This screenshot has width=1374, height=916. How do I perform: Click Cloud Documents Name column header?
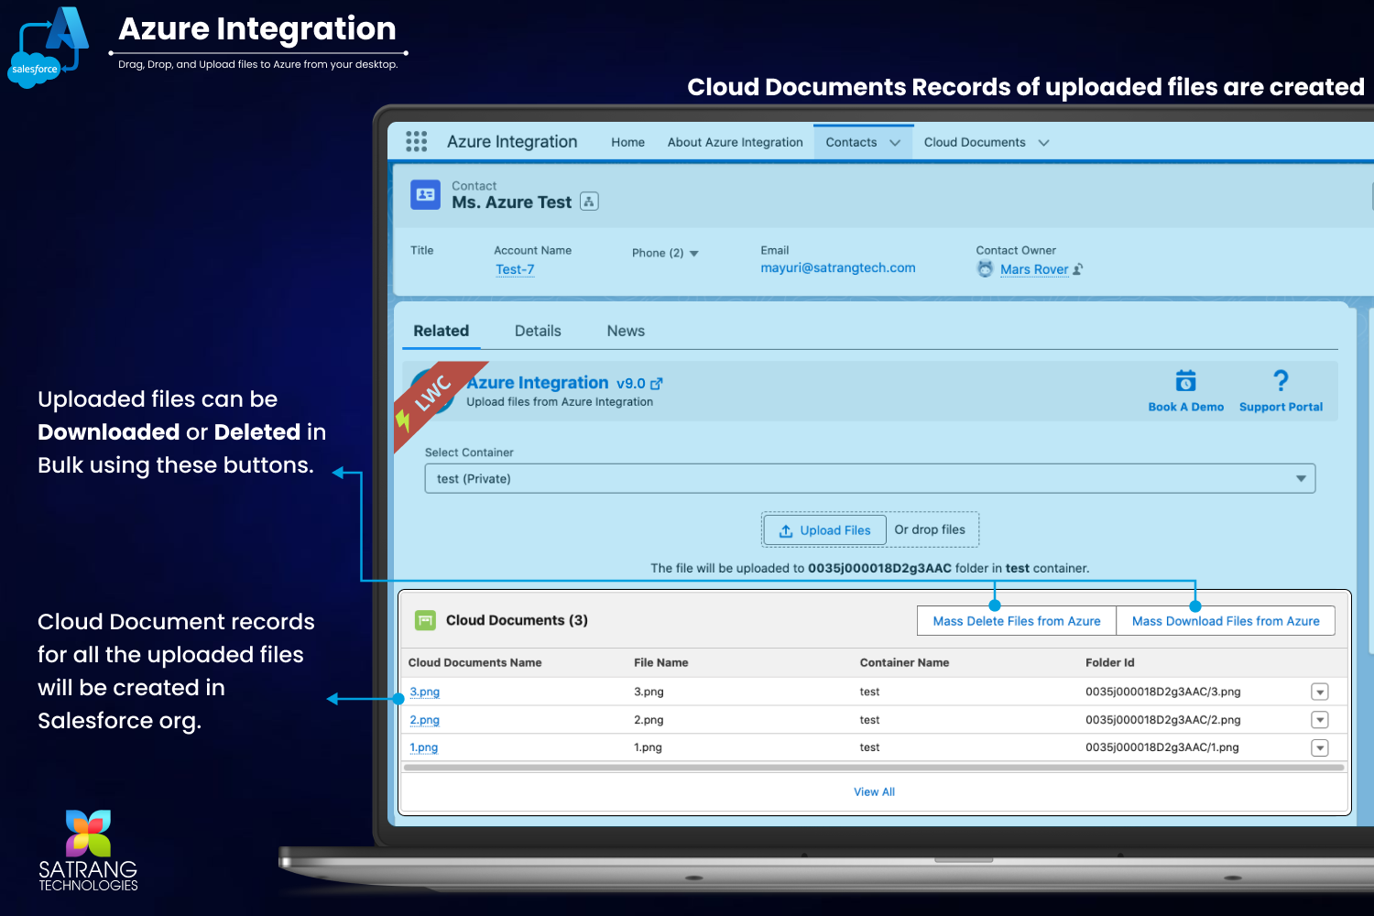point(474,662)
